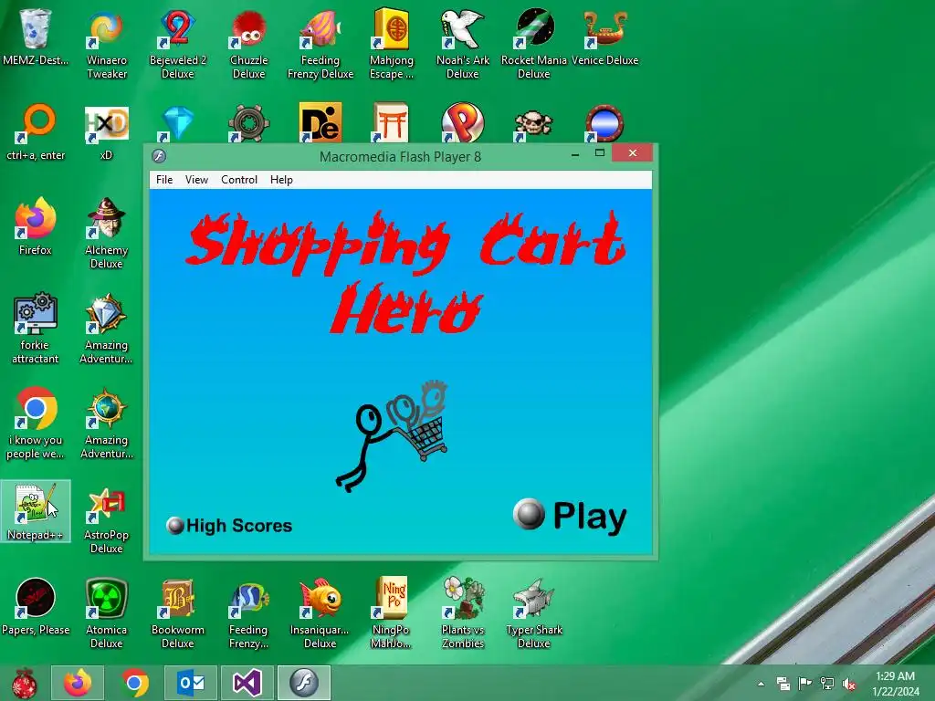Open the Action Center flag icon
The height and width of the screenshot is (701, 935).
click(805, 684)
